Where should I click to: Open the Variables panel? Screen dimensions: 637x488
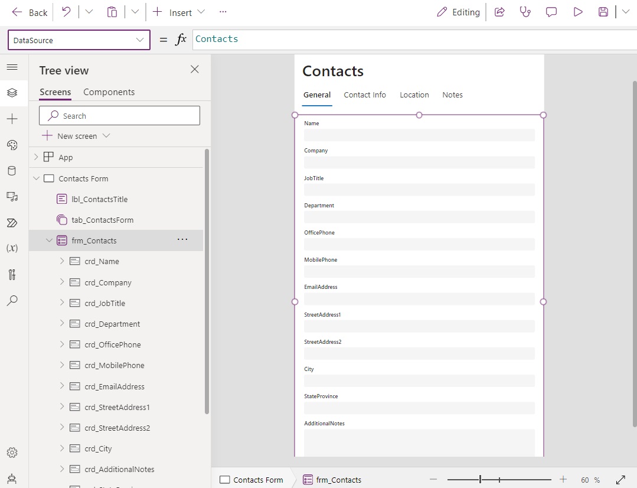[12, 248]
